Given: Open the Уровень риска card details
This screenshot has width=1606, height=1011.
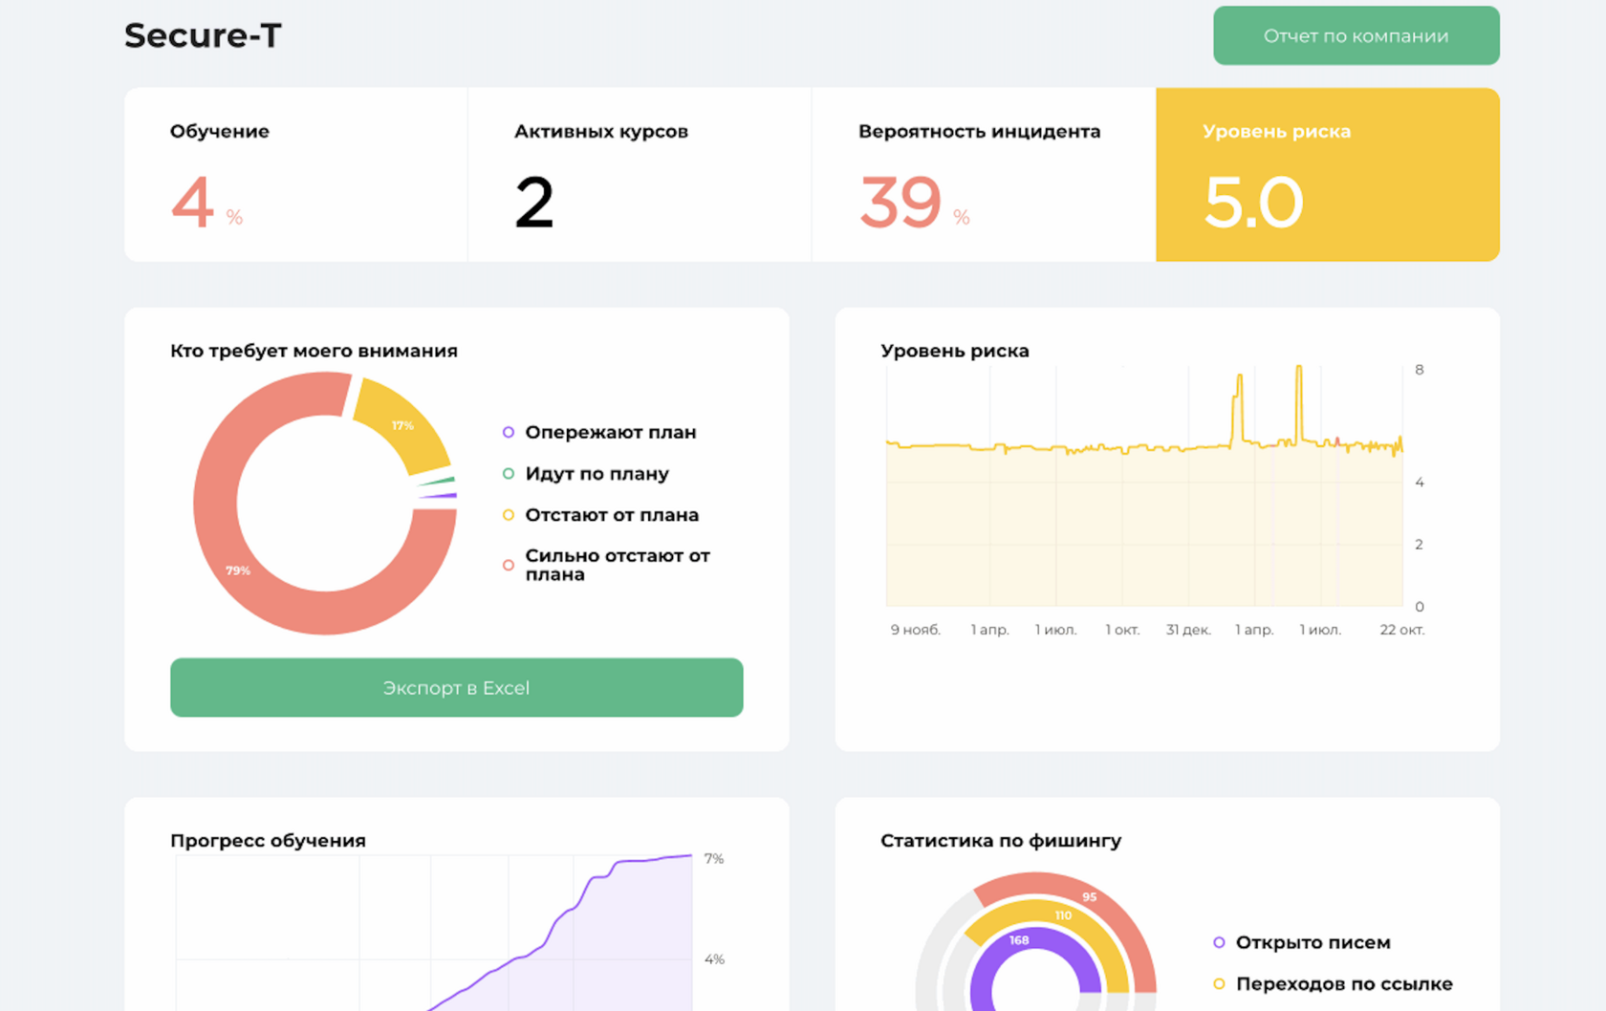Looking at the screenshot, I should [1327, 174].
